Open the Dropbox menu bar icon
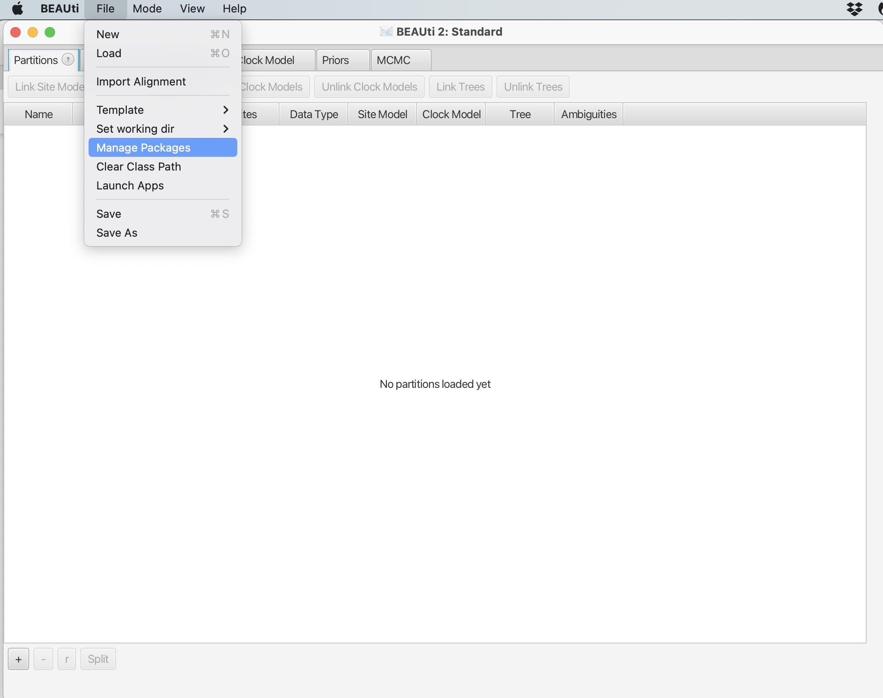This screenshot has width=883, height=698. [x=854, y=9]
